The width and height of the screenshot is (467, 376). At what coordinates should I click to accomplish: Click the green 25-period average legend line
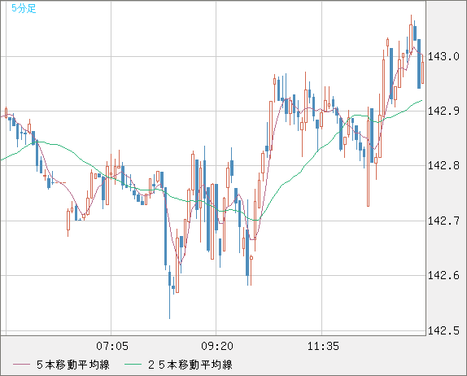[x=133, y=365]
